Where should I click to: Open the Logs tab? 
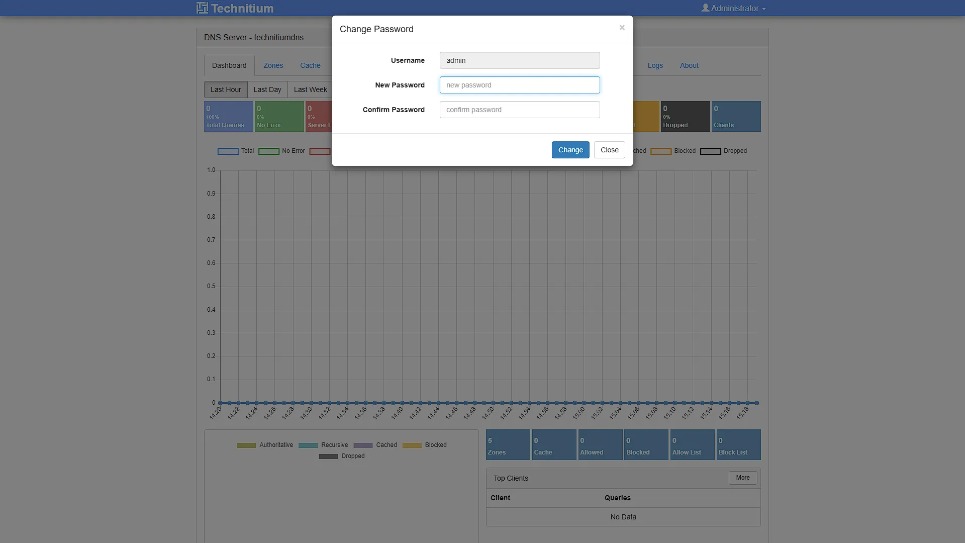(x=655, y=65)
